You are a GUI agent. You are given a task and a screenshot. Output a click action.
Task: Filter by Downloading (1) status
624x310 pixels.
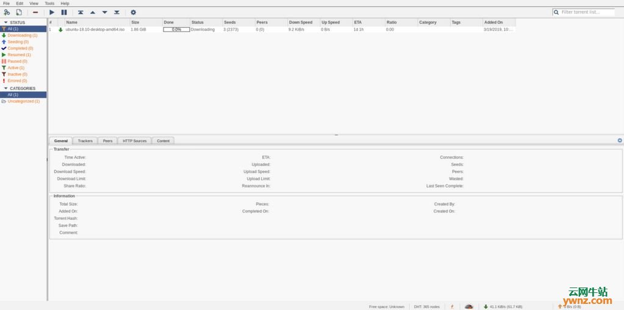tap(23, 35)
